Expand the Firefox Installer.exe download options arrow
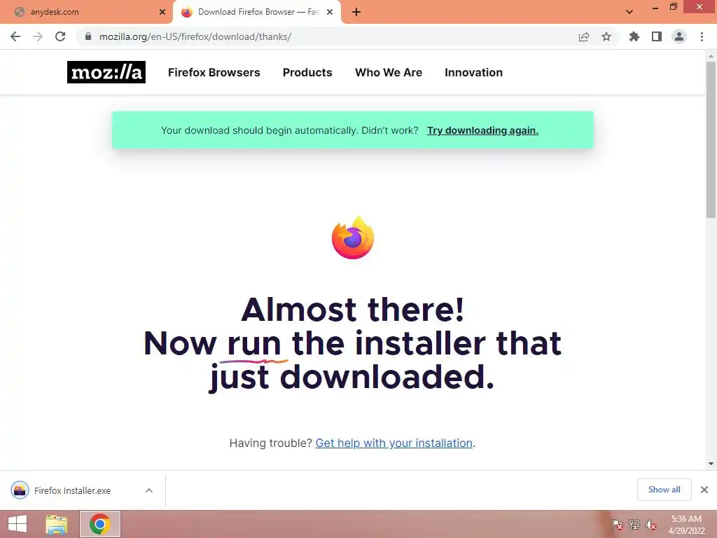717x538 pixels. tap(149, 490)
